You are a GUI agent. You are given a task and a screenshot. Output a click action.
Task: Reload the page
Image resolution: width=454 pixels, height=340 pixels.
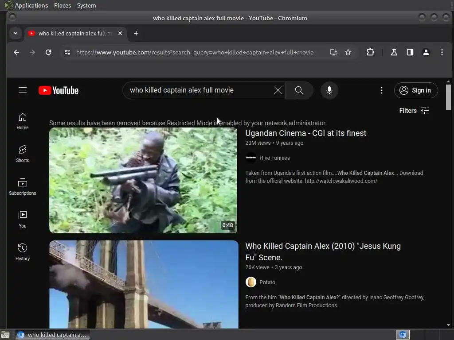point(48,52)
